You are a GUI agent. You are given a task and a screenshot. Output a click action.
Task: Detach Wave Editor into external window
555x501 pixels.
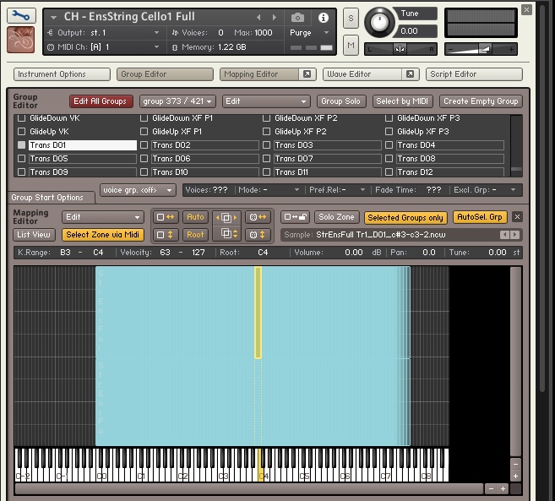tap(410, 74)
